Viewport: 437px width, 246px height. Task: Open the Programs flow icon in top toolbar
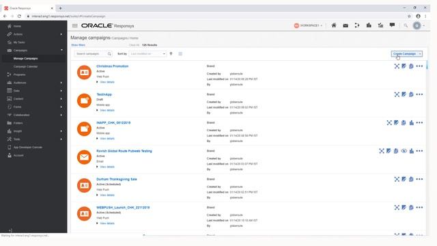[x=357, y=25]
